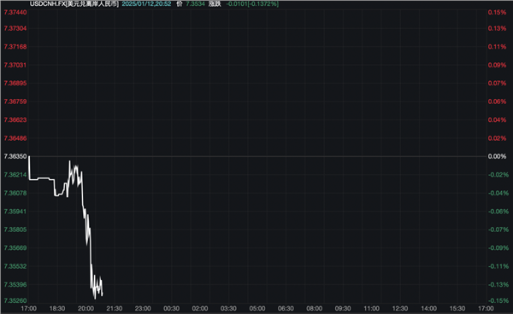Click the 7.36350 baseline price label

point(15,156)
